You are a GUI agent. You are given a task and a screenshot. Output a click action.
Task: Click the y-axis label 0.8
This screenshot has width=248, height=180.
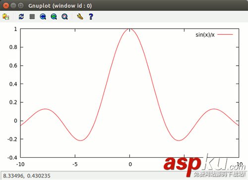[x=13, y=47]
